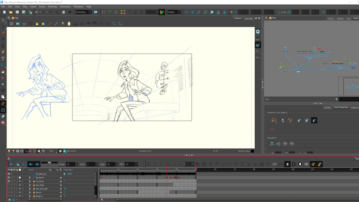Screen dimensions: 359x202
Task: Expand the Eye_thing layer
Action: coord(30,185)
